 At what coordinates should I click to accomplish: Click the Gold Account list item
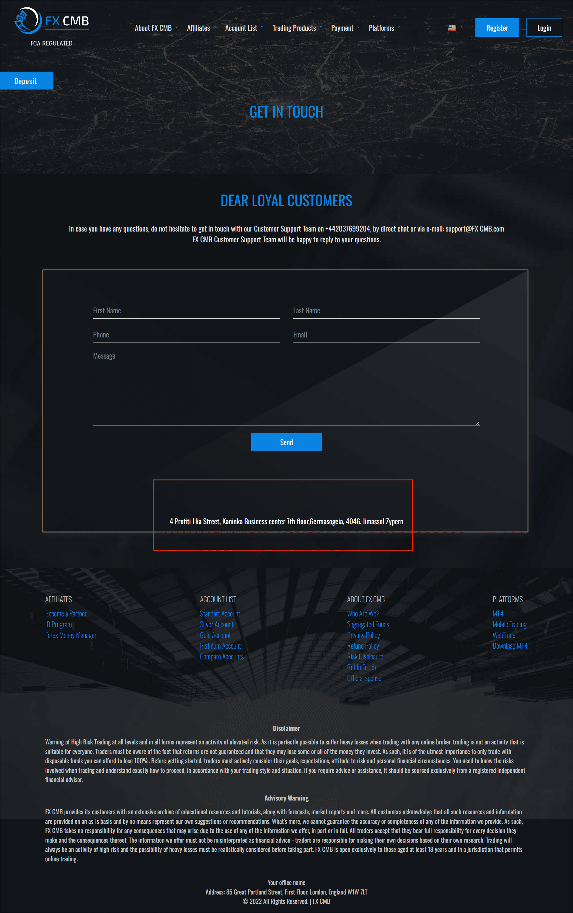pyautogui.click(x=215, y=635)
